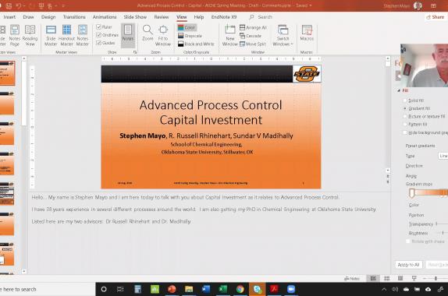Image resolution: width=448 pixels, height=296 pixels.
Task: Click first gradient stop on slider
Action: tap(412, 193)
